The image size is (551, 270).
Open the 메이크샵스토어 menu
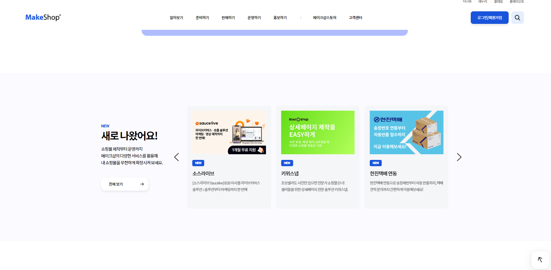click(x=325, y=18)
